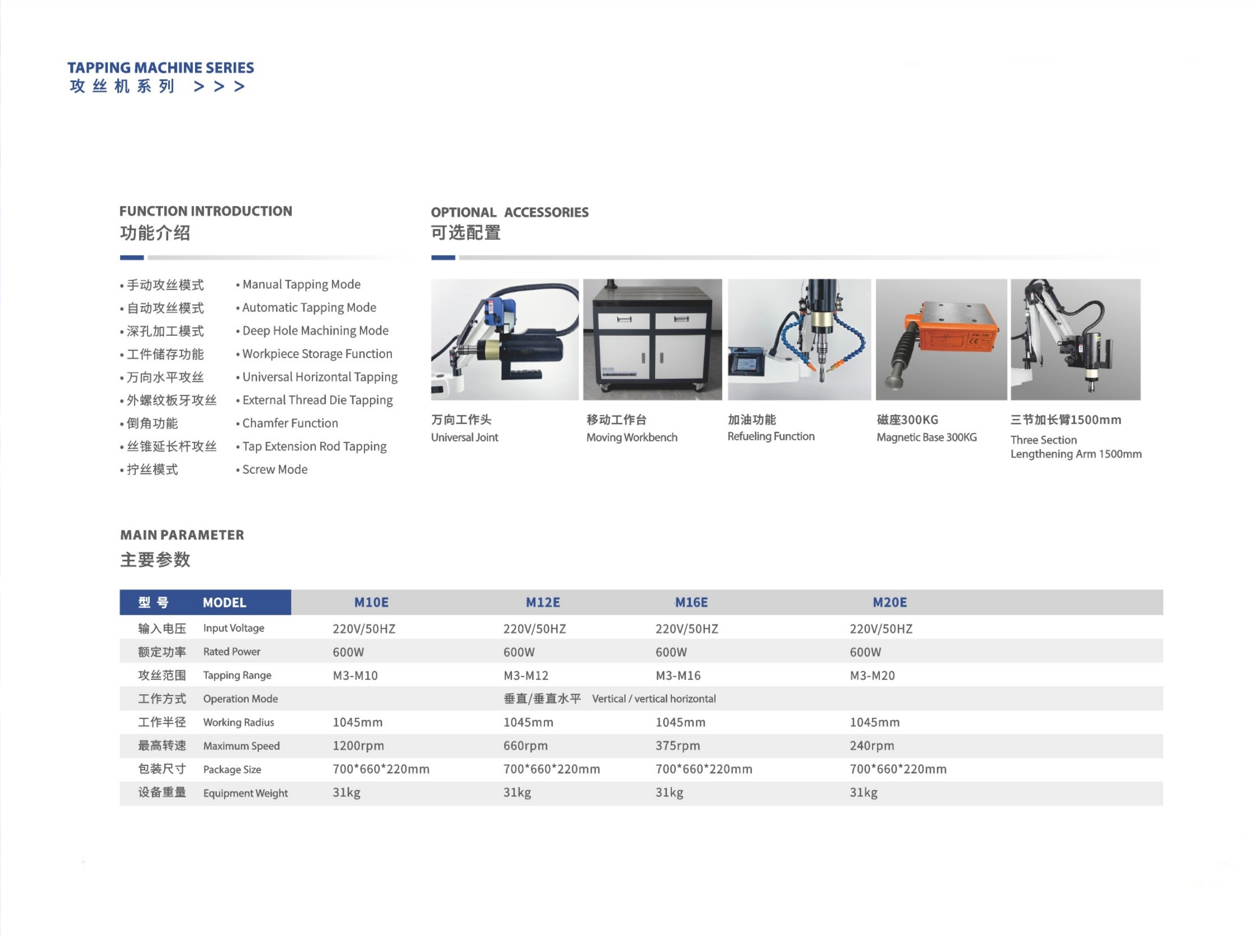The image size is (1258, 937).
Task: Click the OPTIONAL ACCESSORIES heading
Action: [x=509, y=212]
